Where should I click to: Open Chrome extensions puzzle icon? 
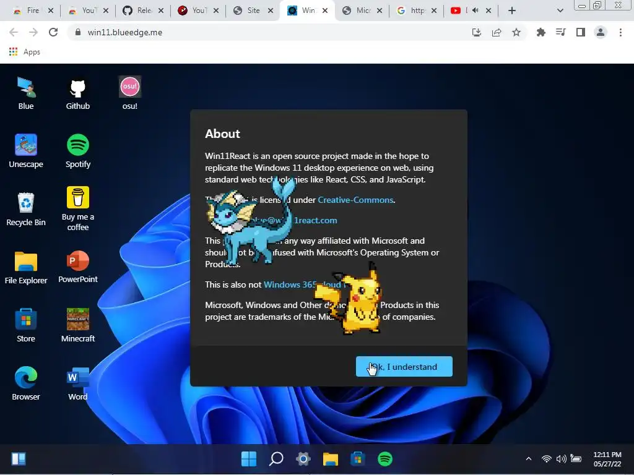click(541, 32)
